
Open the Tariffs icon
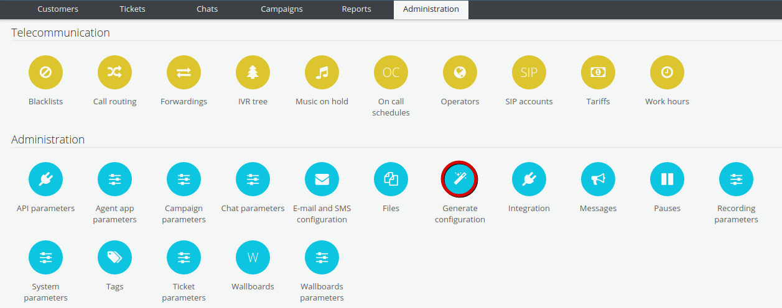[x=598, y=73]
